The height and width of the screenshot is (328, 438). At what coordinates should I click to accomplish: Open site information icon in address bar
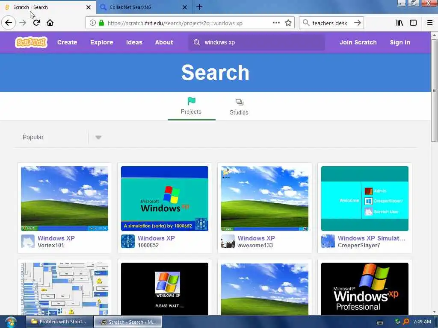pyautogui.click(x=93, y=23)
